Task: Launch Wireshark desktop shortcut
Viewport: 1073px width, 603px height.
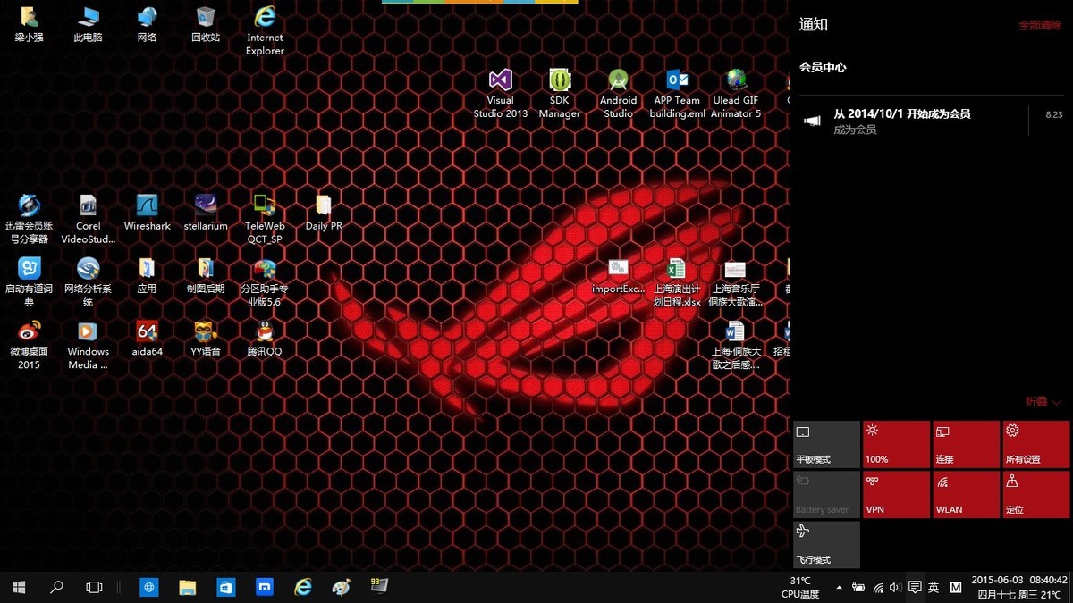Action: [x=147, y=213]
